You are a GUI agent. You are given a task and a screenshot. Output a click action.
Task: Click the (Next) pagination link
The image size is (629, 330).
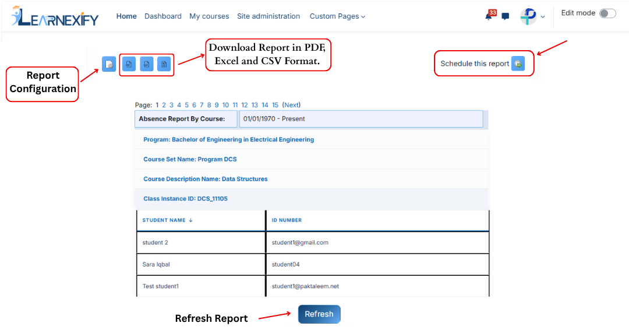coord(291,105)
